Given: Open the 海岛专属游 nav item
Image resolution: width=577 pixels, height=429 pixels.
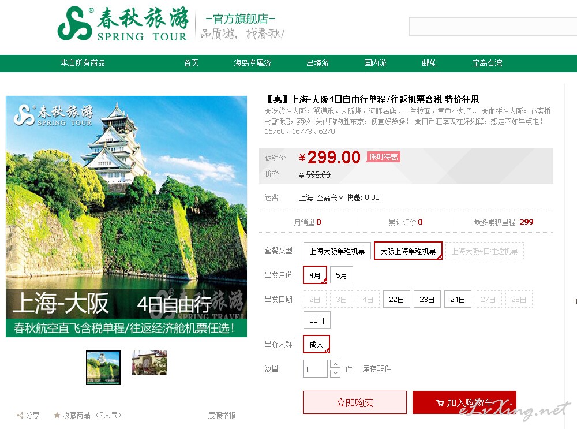Looking at the screenshot, I should [x=253, y=63].
